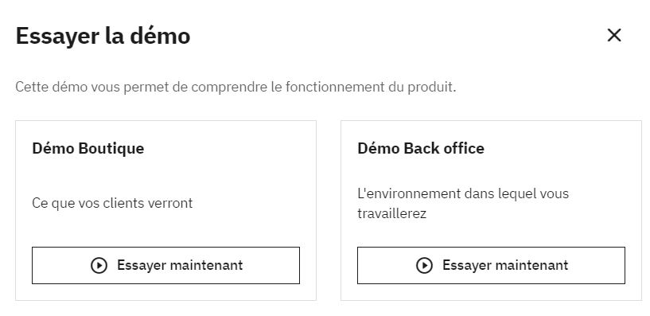Image resolution: width=650 pixels, height=316 pixels.
Task: Click the play icon in Démo Boutique button
Action: tap(99, 265)
